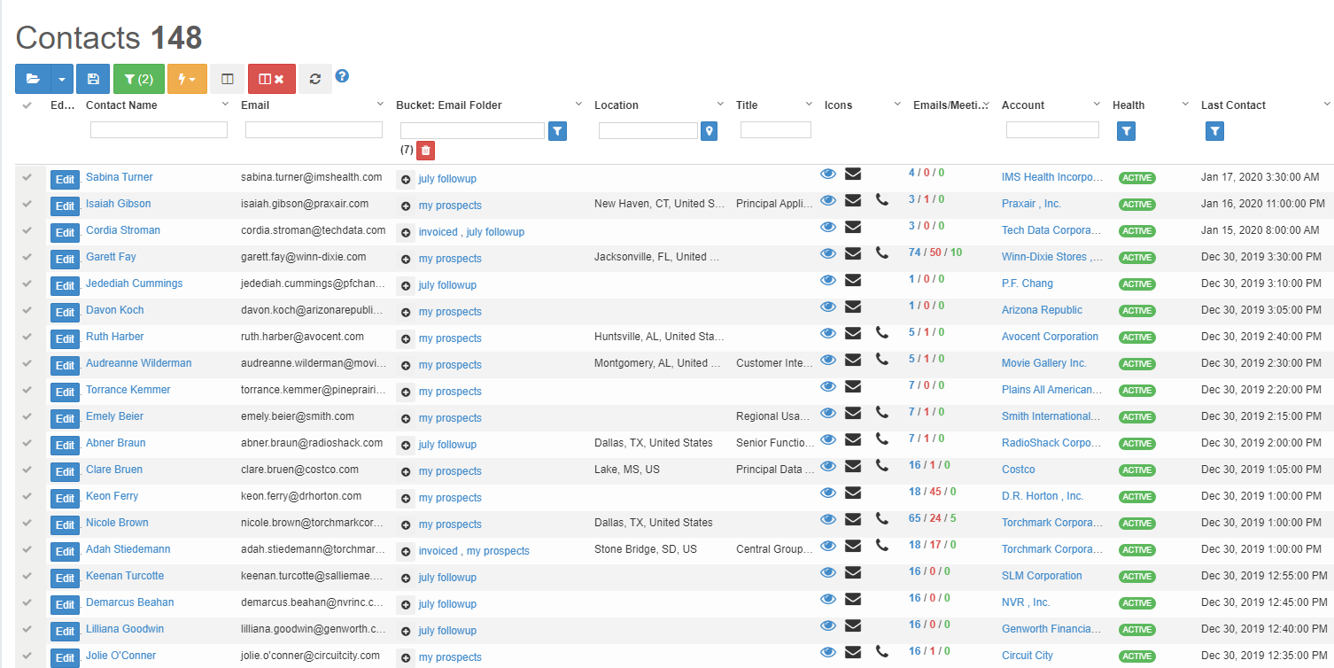Toggle row checkmark for Keon Ferry
The image size is (1334, 668).
point(27,496)
